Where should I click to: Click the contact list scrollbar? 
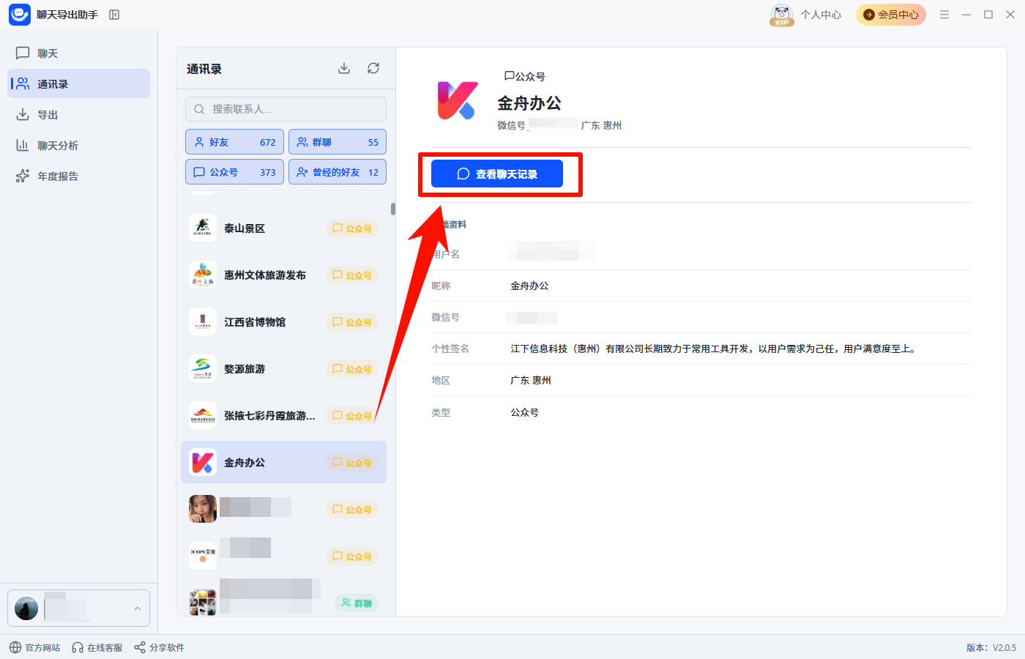click(393, 209)
